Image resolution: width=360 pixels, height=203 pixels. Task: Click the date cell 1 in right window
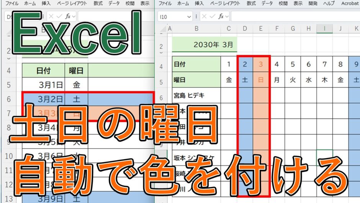[x=229, y=64]
